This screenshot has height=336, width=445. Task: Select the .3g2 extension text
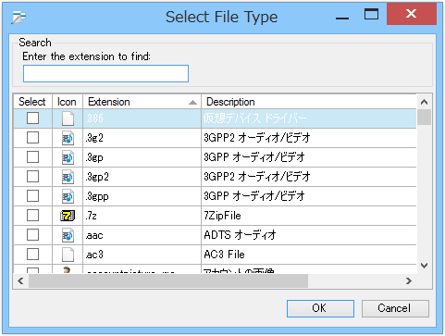pos(94,138)
